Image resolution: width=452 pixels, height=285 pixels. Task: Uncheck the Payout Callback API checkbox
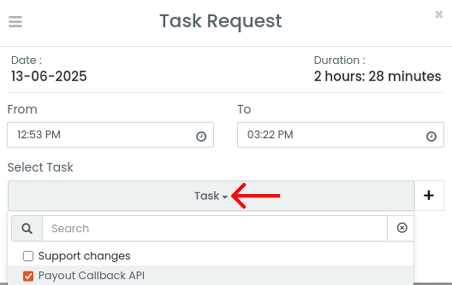click(28, 276)
